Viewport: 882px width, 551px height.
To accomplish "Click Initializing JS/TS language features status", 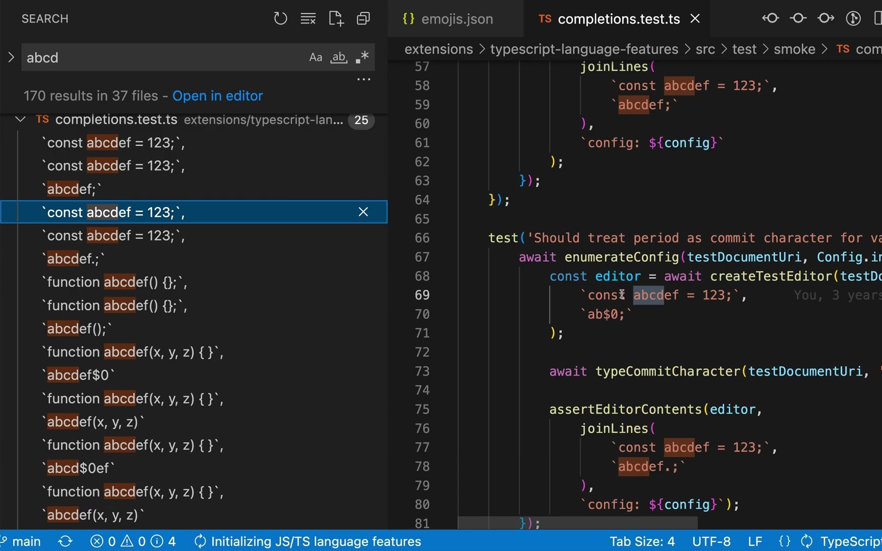I will coord(308,541).
